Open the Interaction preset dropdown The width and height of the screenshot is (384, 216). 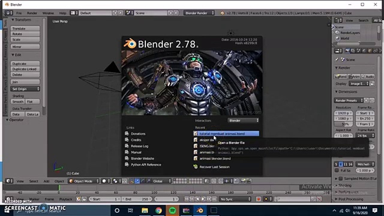243,120
